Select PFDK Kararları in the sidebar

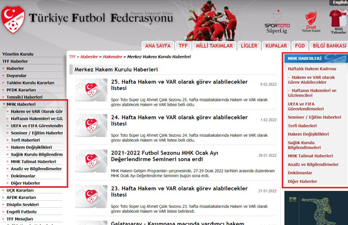click(x=21, y=90)
